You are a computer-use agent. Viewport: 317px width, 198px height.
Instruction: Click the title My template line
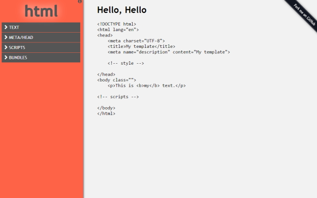(141, 46)
